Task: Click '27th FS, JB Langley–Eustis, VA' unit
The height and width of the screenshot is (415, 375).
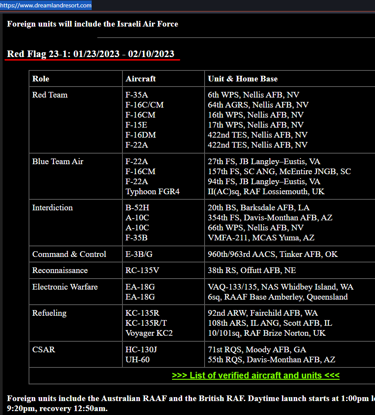Action: tap(264, 162)
